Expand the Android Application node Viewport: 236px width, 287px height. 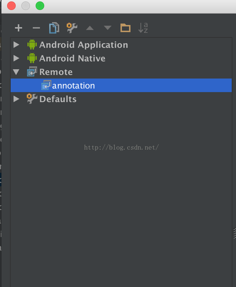click(16, 45)
